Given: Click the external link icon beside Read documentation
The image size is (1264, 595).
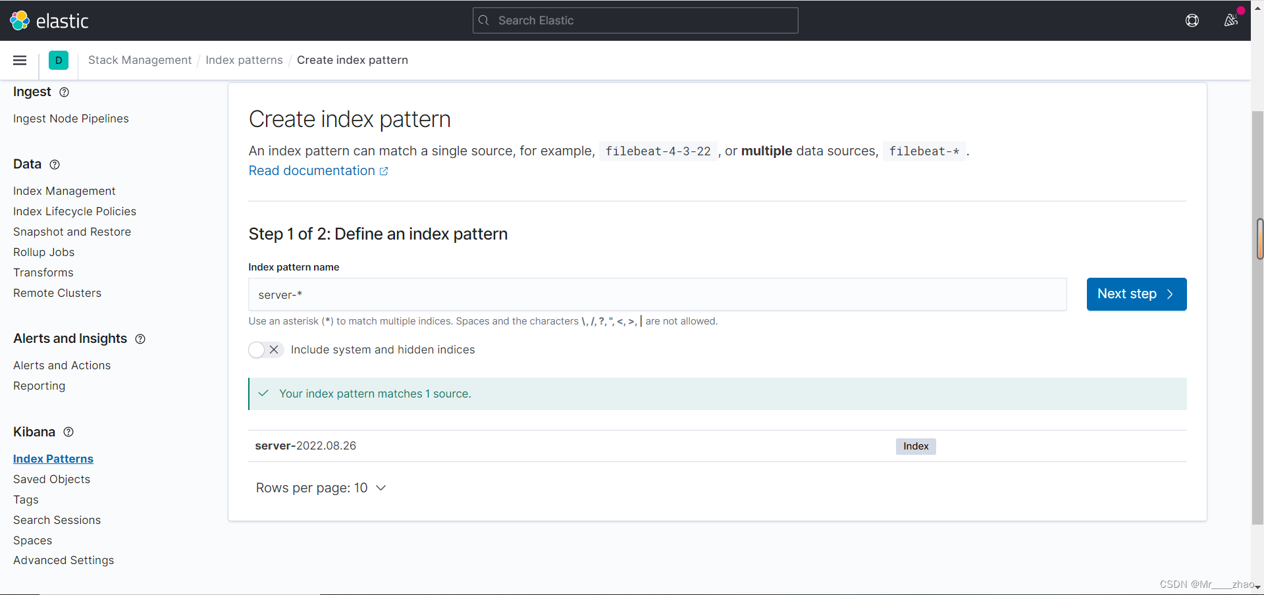Looking at the screenshot, I should point(384,171).
